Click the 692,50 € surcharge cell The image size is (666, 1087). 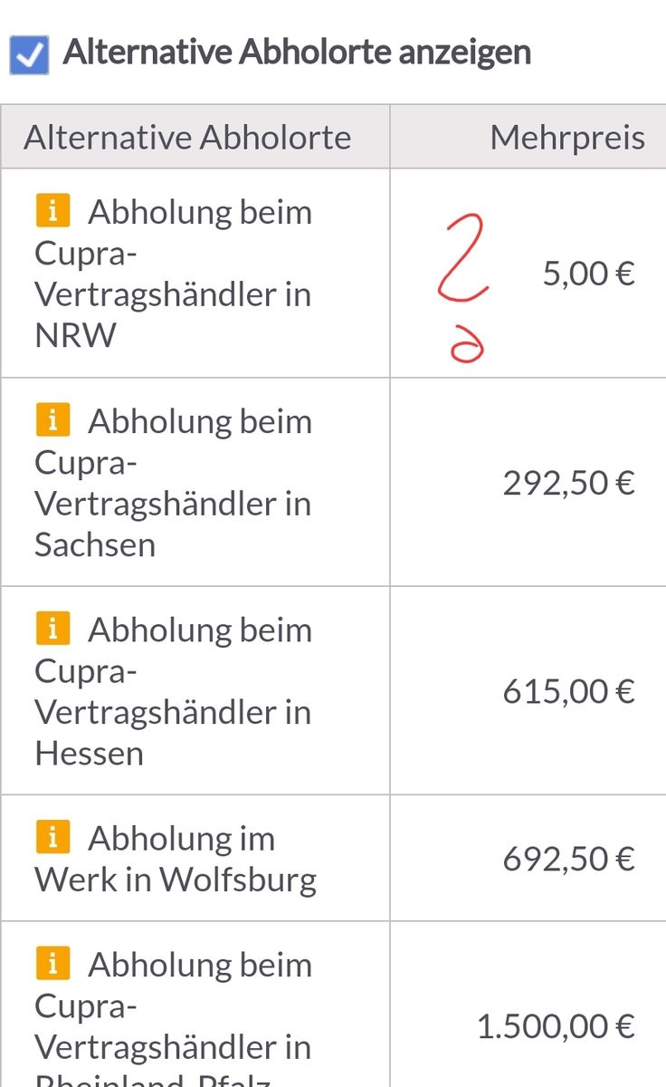coord(568,858)
